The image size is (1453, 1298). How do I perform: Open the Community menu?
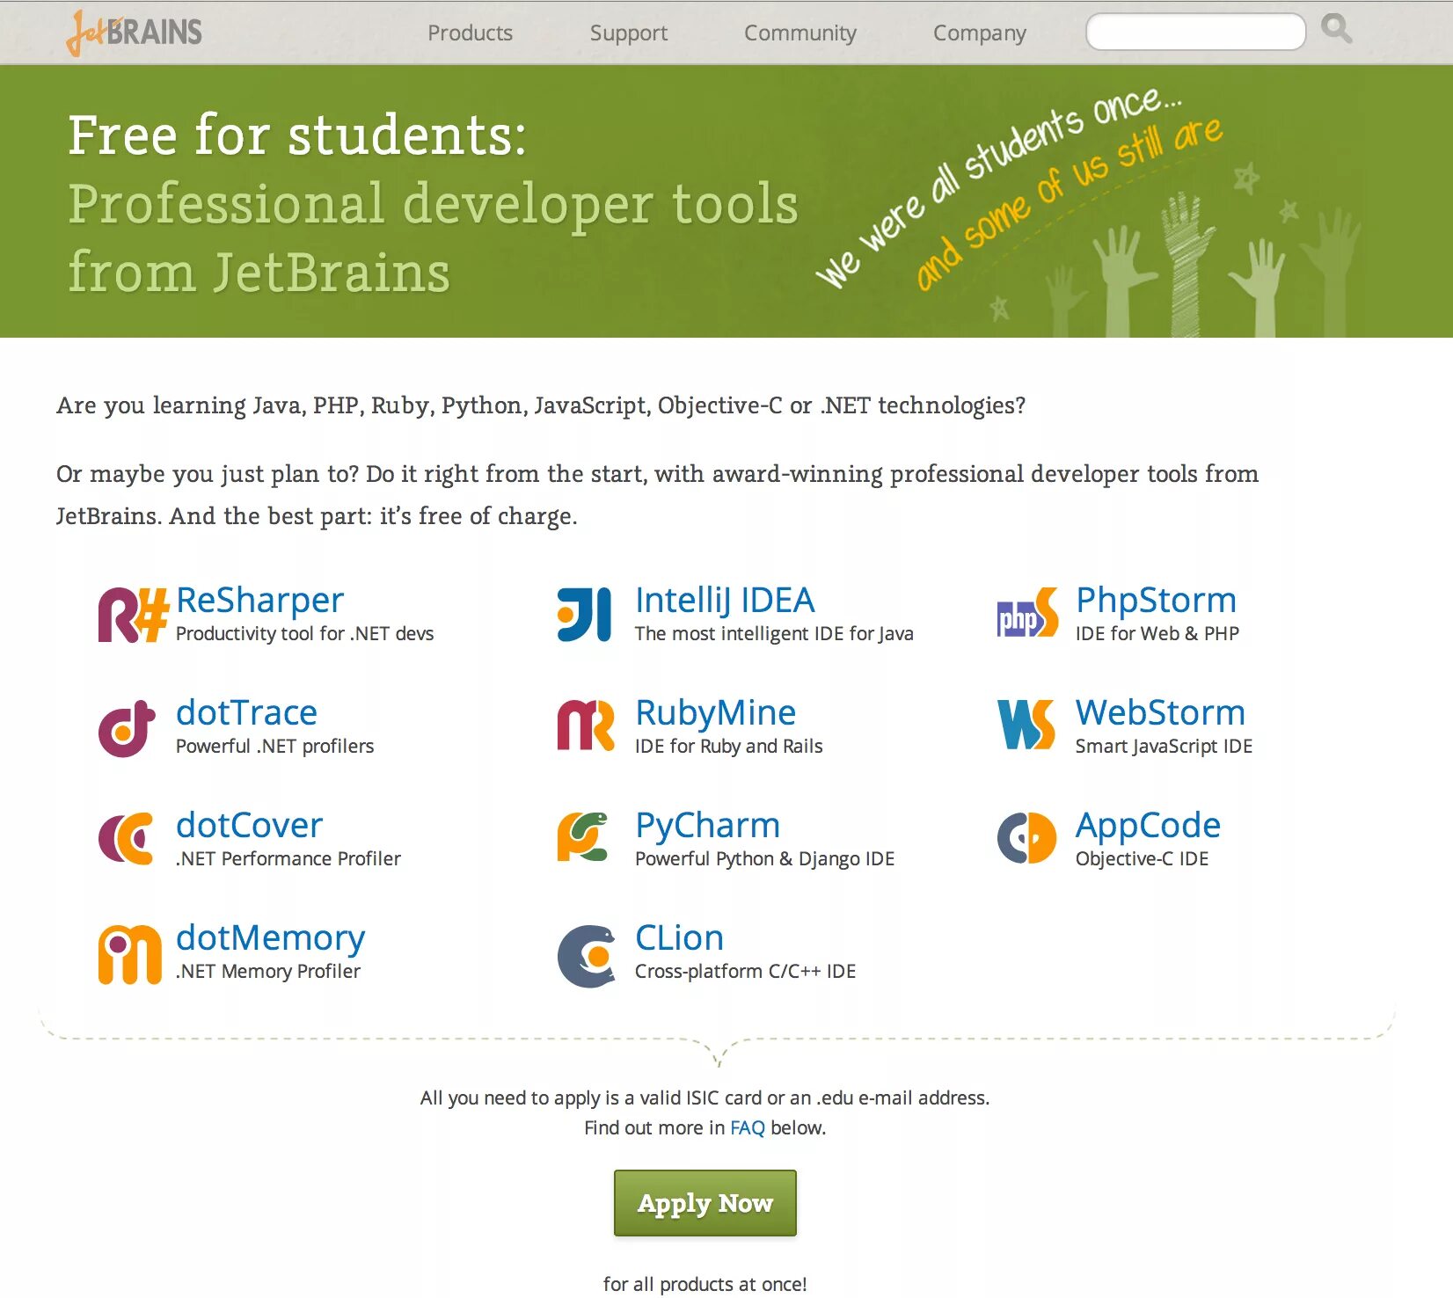pos(800,33)
